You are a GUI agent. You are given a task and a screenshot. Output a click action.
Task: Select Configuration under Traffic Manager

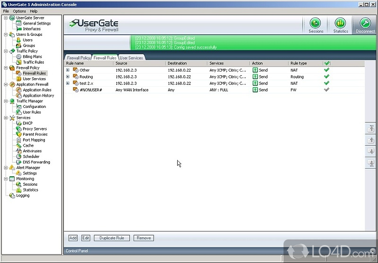(34, 107)
